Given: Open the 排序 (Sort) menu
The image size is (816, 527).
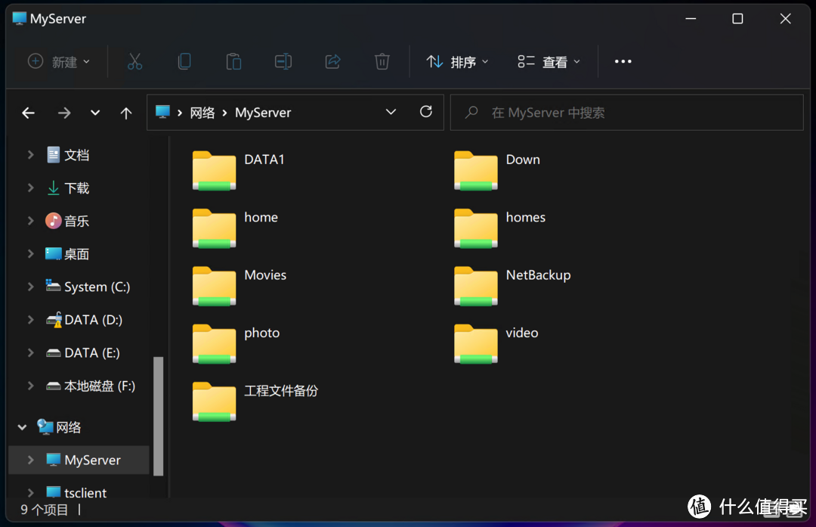Looking at the screenshot, I should (x=457, y=62).
